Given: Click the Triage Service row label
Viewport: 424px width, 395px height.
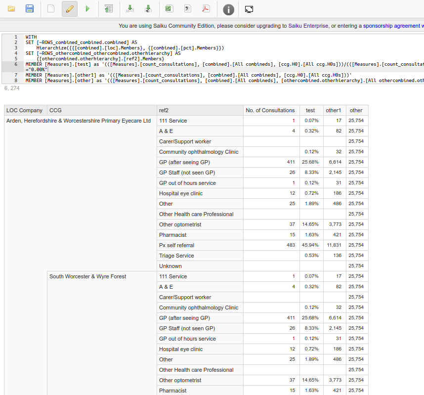Looking at the screenshot, I should click(x=176, y=256).
